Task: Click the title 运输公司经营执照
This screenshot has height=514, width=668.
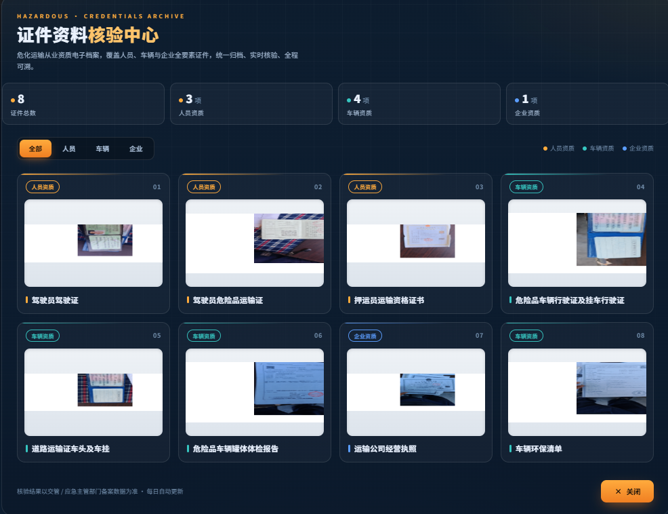Action: point(385,449)
